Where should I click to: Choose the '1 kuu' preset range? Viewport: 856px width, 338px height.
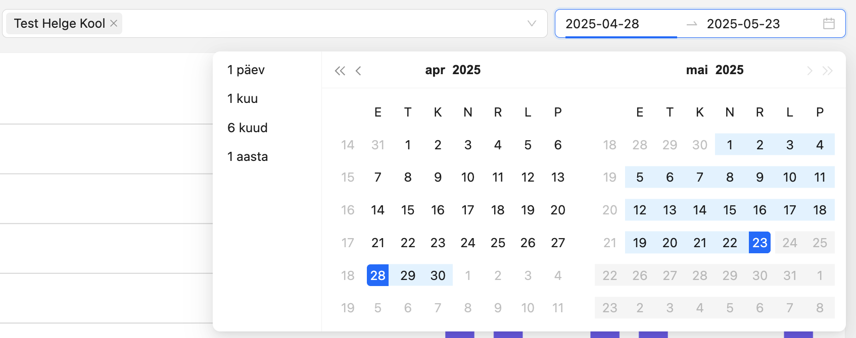pos(243,98)
